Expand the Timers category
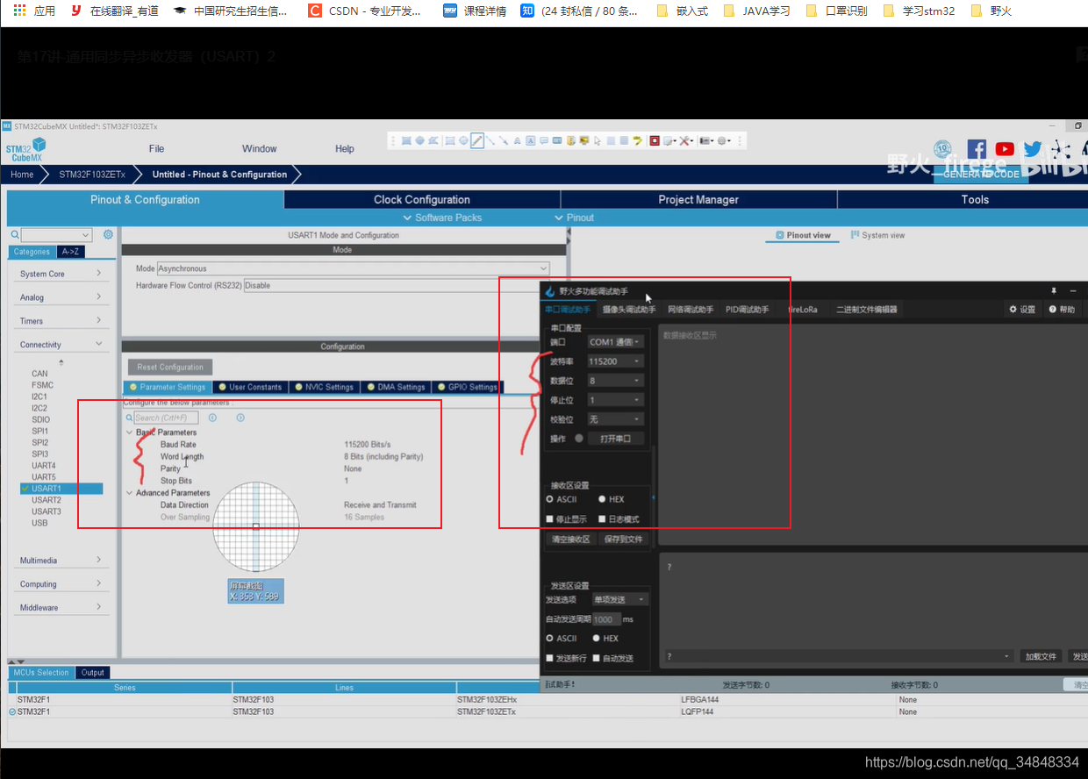 (61, 321)
